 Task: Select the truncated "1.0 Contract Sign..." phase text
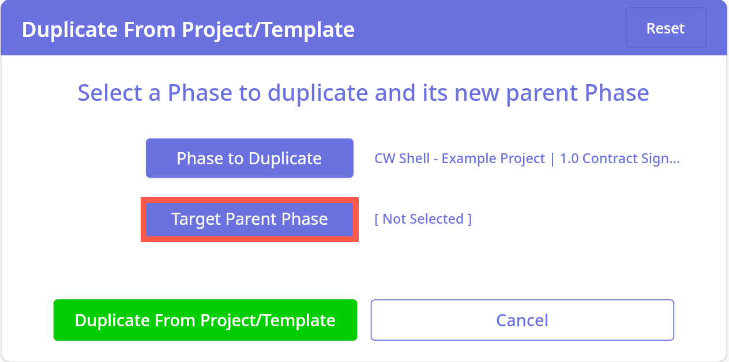pos(619,159)
